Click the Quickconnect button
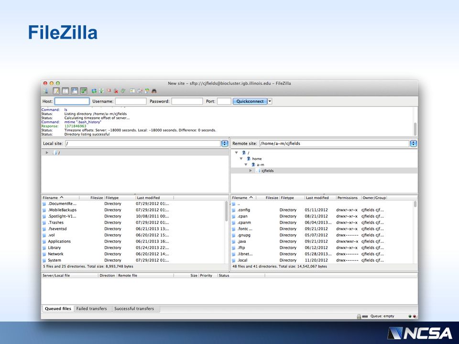This screenshot has width=459, height=344. tap(250, 101)
